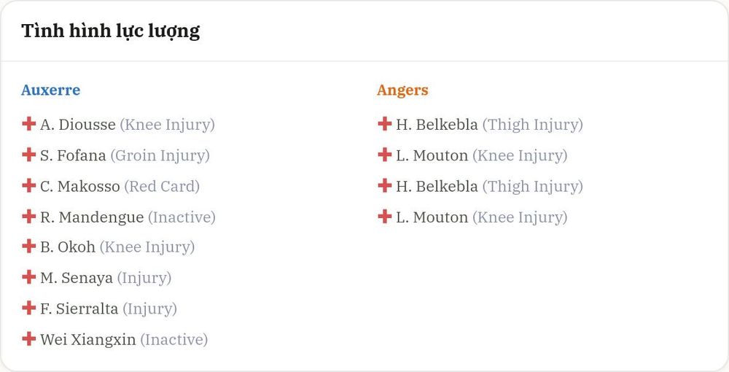Image resolution: width=729 pixels, height=372 pixels.
Task: Select the 'Tình hình lực lượng' section title
Action: 111,31
